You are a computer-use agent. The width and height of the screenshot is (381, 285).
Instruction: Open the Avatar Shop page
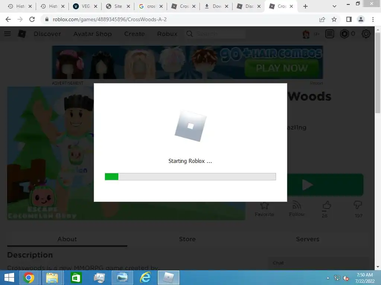93,34
